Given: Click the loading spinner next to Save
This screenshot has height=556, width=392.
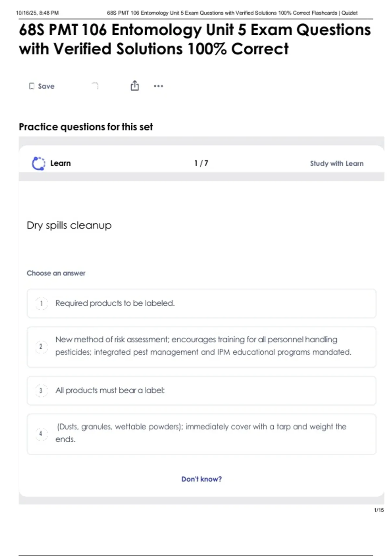Looking at the screenshot, I should click(95, 86).
